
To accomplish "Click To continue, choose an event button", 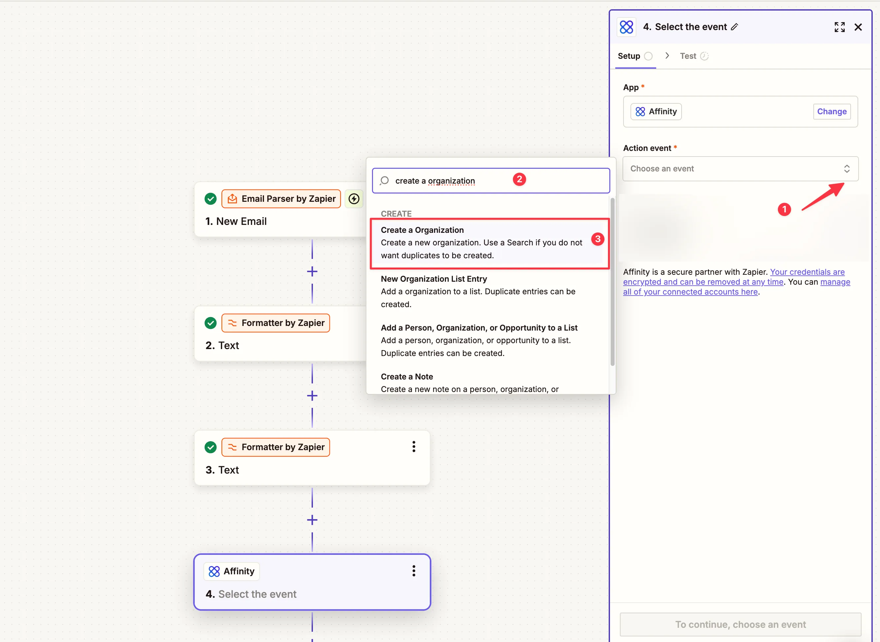I will pos(740,624).
